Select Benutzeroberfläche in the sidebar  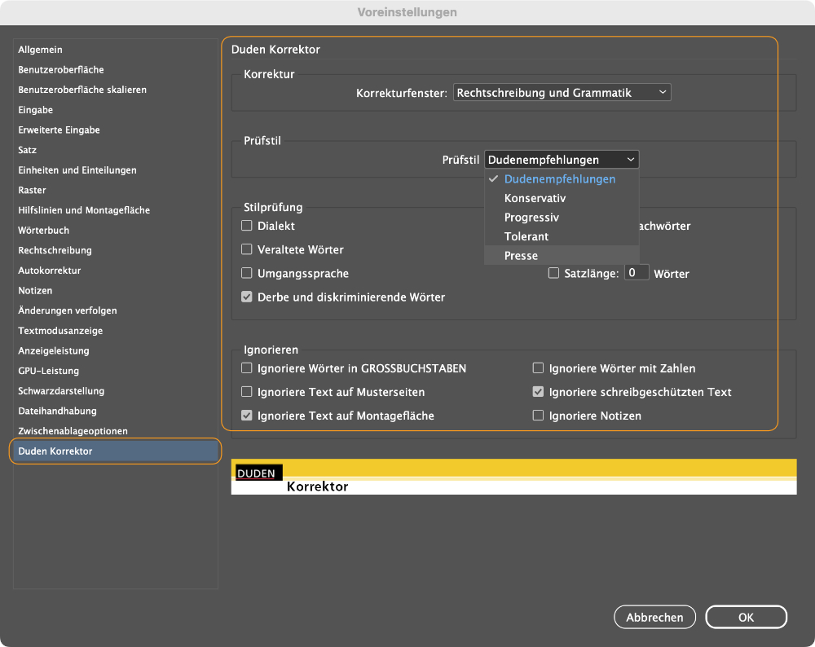[x=61, y=69]
